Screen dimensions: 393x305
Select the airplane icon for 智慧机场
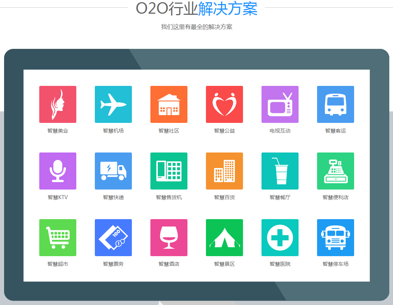[x=113, y=104]
